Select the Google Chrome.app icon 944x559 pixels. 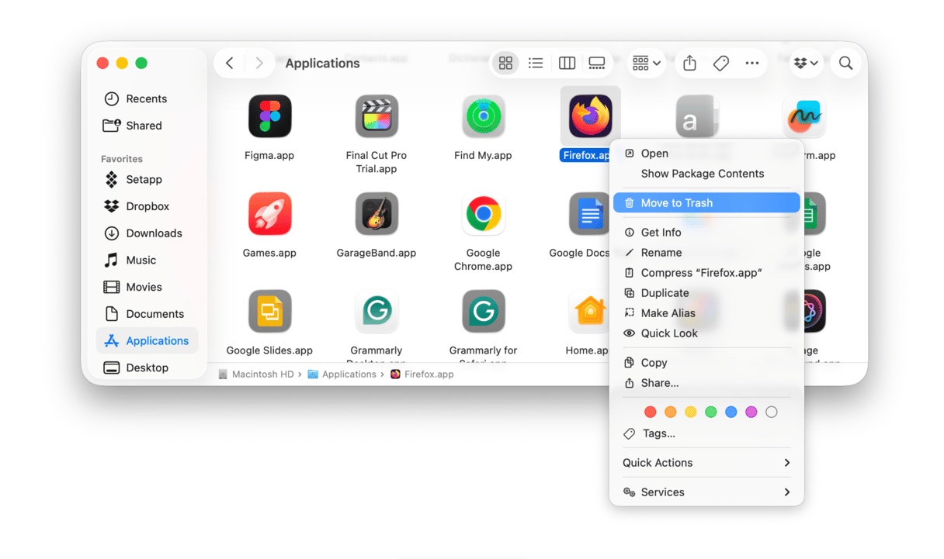(x=483, y=214)
